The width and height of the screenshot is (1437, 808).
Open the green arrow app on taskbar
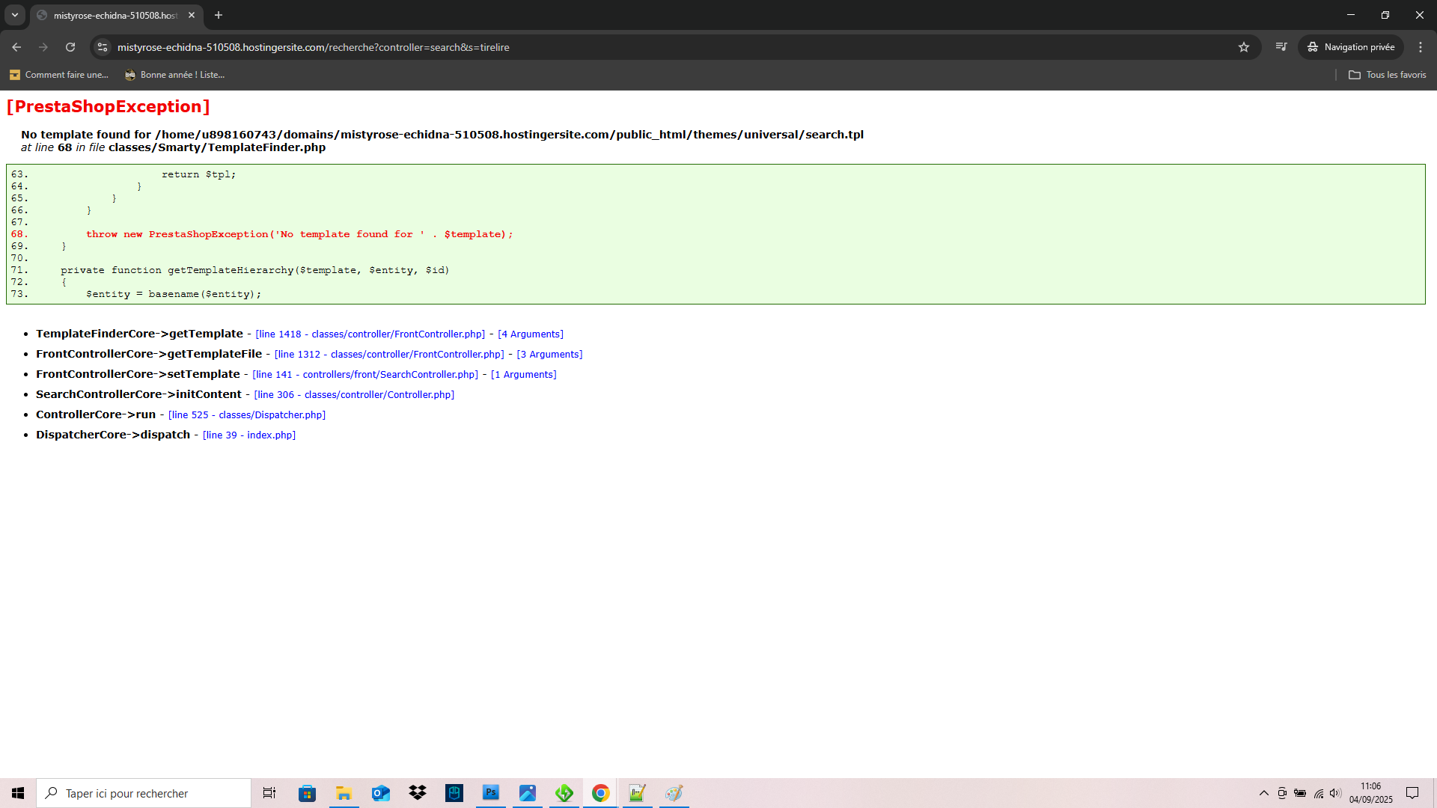coord(564,793)
